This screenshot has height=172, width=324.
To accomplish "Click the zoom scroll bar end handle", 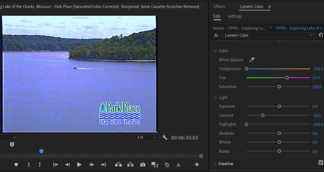I will [x=201, y=156].
